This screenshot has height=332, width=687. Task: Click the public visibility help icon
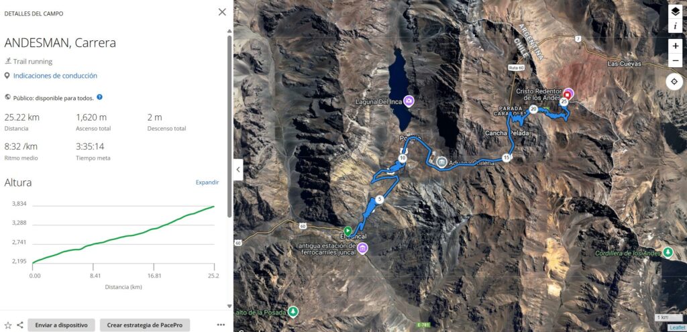(x=99, y=97)
